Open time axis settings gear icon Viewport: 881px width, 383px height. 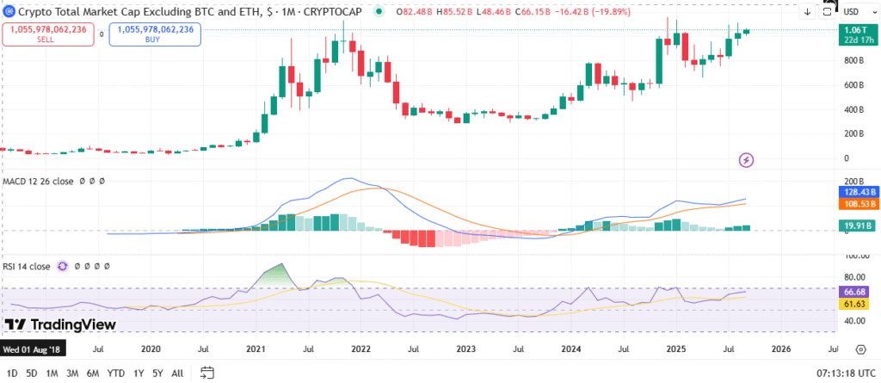pyautogui.click(x=860, y=350)
